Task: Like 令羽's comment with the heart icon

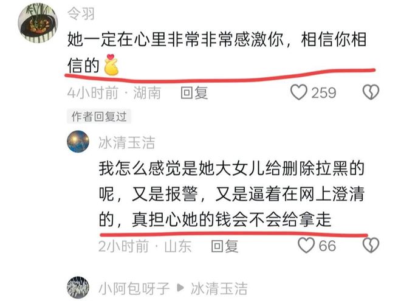Action: tap(299, 92)
